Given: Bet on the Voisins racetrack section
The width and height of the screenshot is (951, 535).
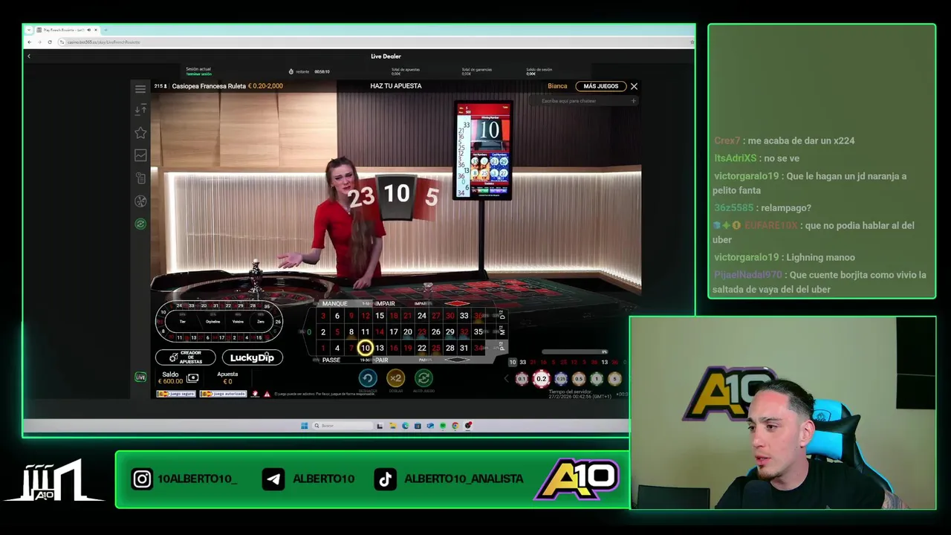Looking at the screenshot, I should [x=238, y=322].
